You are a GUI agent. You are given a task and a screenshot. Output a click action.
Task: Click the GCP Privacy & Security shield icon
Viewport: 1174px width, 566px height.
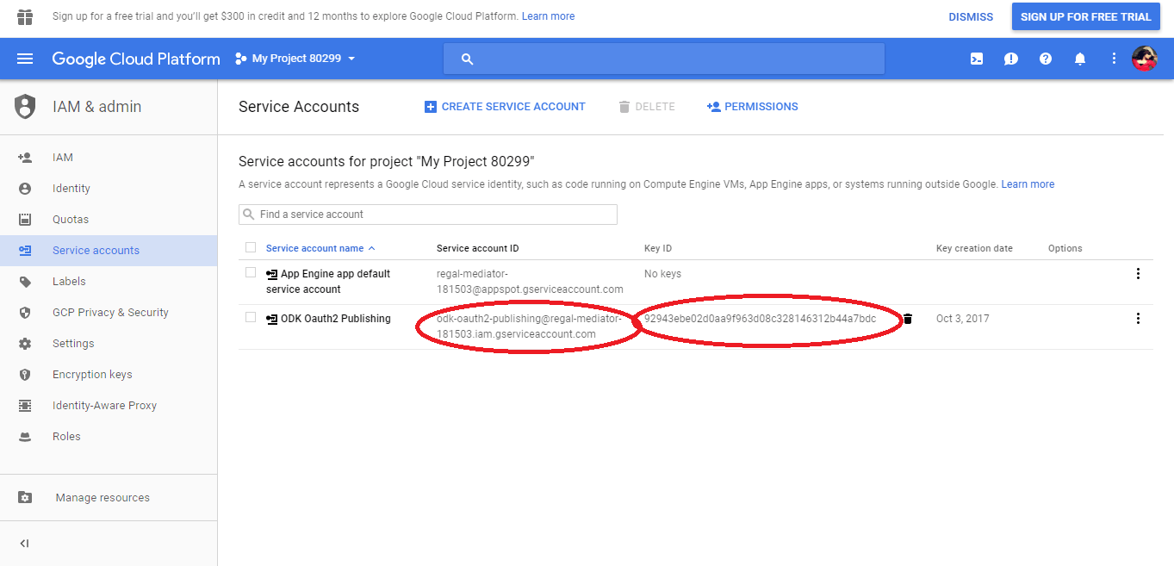[25, 313]
